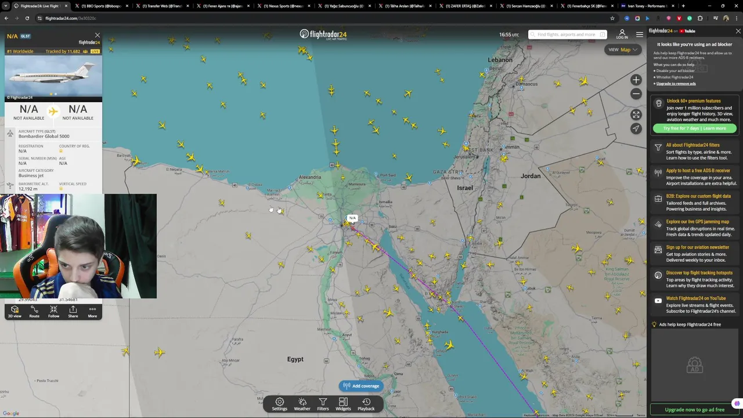Viewport: 743px width, 418px height.
Task: Switch to the Nexus Sports browser tab
Action: (283, 6)
